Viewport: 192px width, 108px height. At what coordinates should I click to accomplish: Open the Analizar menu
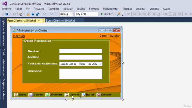[x=141, y=9]
